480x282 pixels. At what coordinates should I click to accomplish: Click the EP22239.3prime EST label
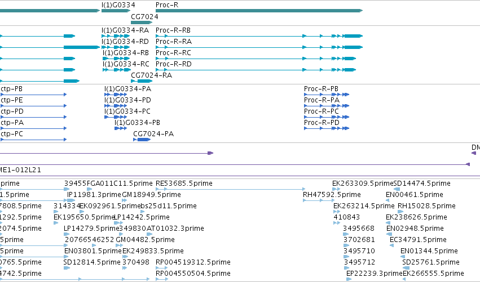click(375, 274)
